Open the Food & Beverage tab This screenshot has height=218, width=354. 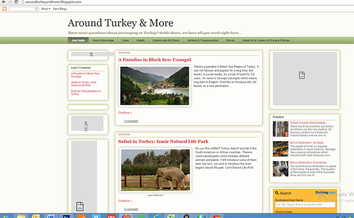click(103, 40)
